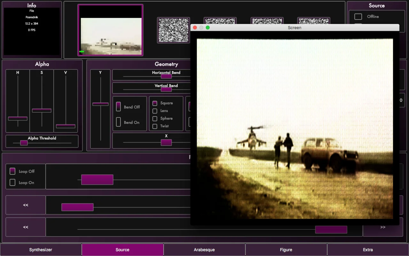The image size is (409, 256).
Task: Open the Arabesque tab
Action: (x=204, y=250)
